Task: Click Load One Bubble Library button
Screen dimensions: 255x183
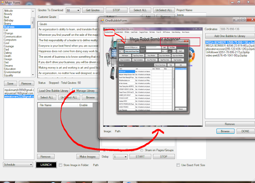Action: (54, 91)
